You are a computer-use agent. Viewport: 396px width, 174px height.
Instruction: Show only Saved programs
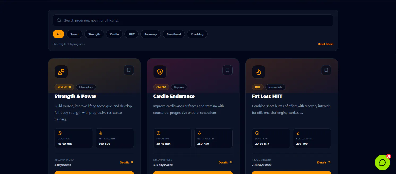(x=74, y=34)
